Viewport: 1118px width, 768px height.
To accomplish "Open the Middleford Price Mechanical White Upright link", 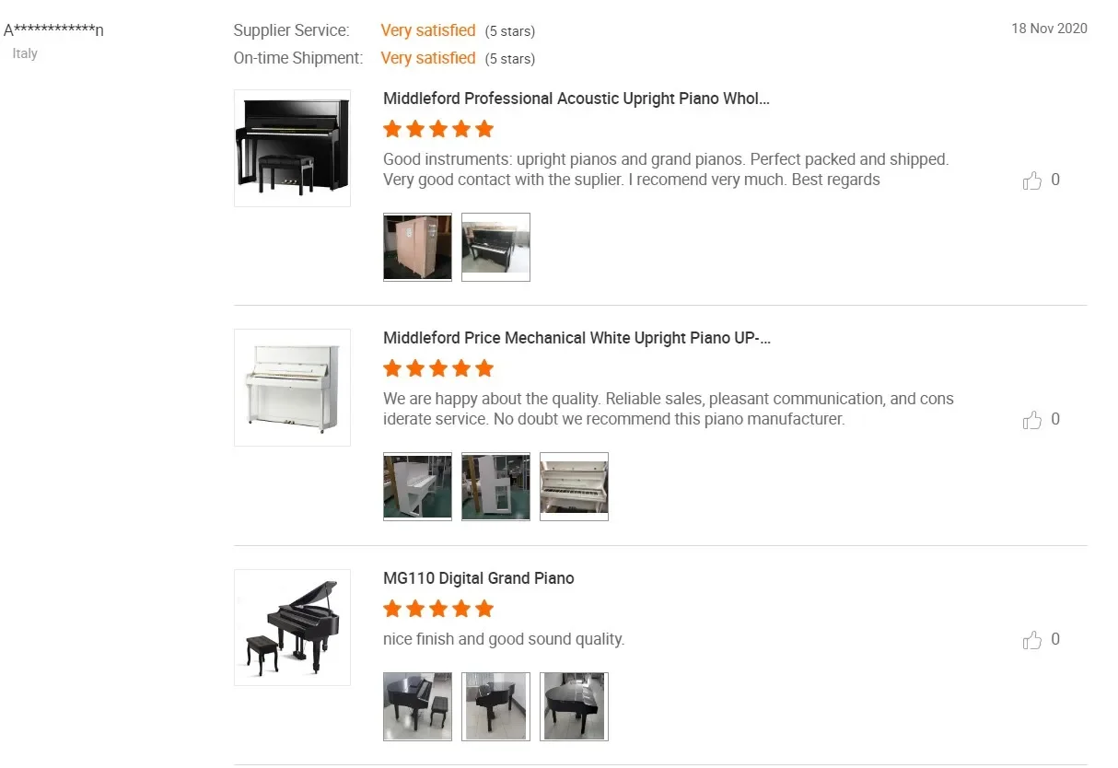I will point(577,338).
